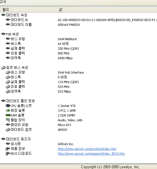Click the Lavalys copyright status bar text

(110, 167)
